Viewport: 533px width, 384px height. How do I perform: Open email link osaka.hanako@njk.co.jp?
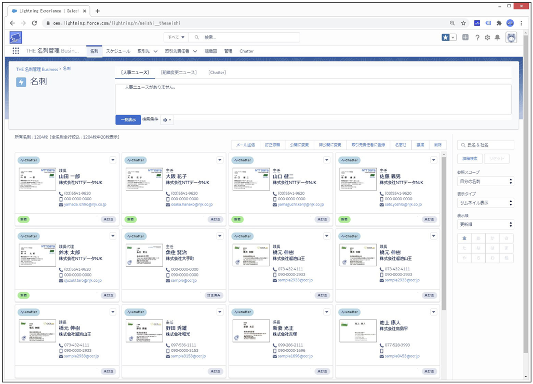point(192,205)
